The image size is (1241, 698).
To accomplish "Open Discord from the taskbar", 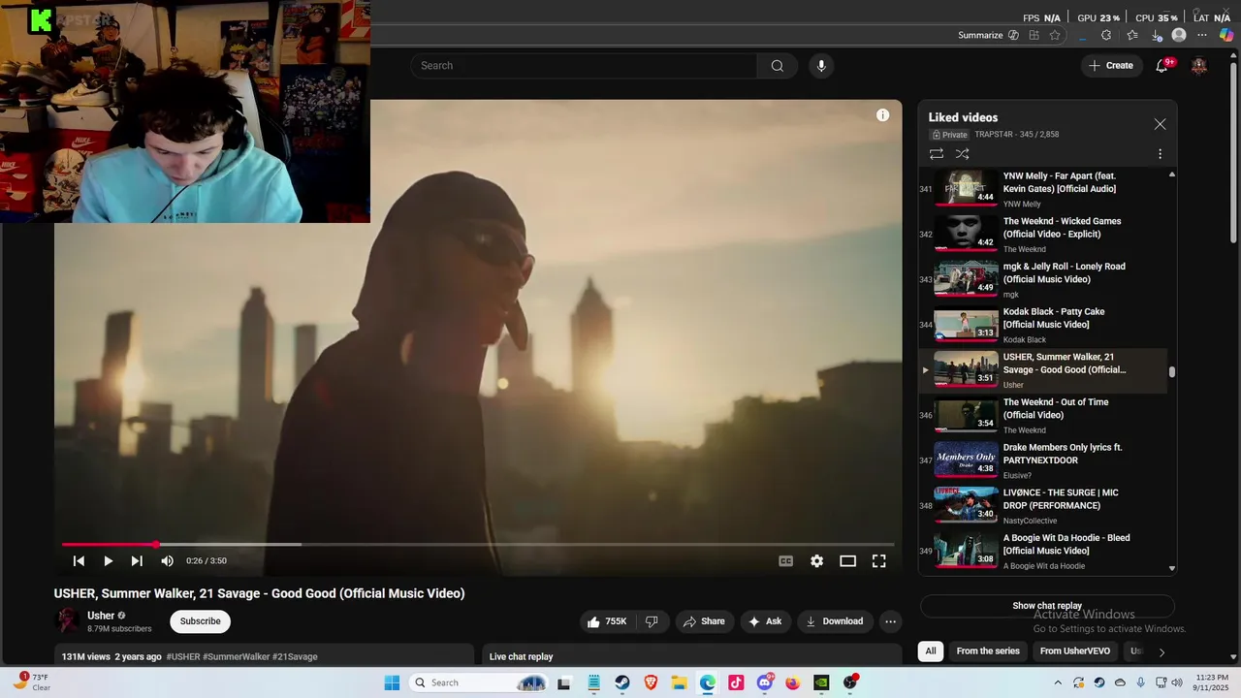I will click(765, 682).
